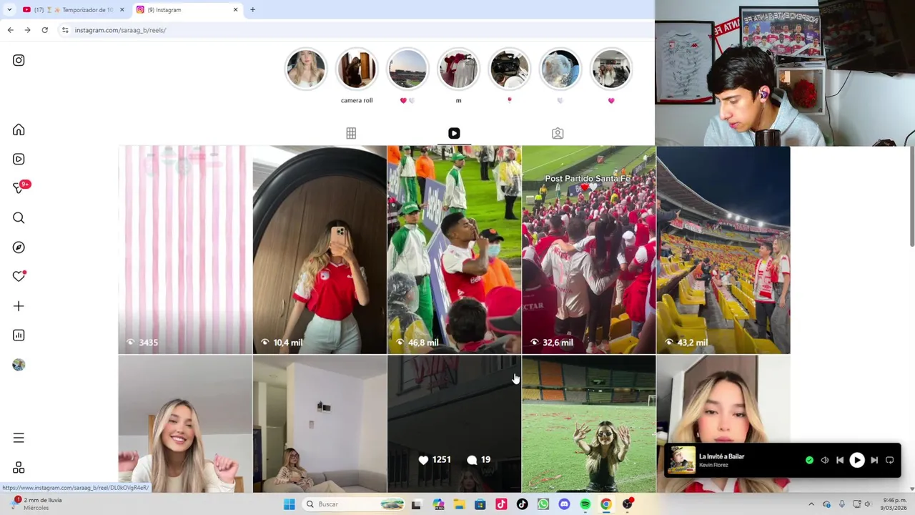Viewport: 915px width, 515px height.
Task: Open the reel of the woman on the pitch
Action: [588, 424]
